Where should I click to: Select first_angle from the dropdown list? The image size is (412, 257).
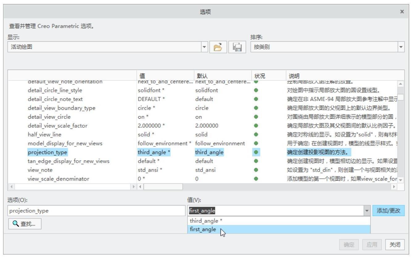coord(203,229)
